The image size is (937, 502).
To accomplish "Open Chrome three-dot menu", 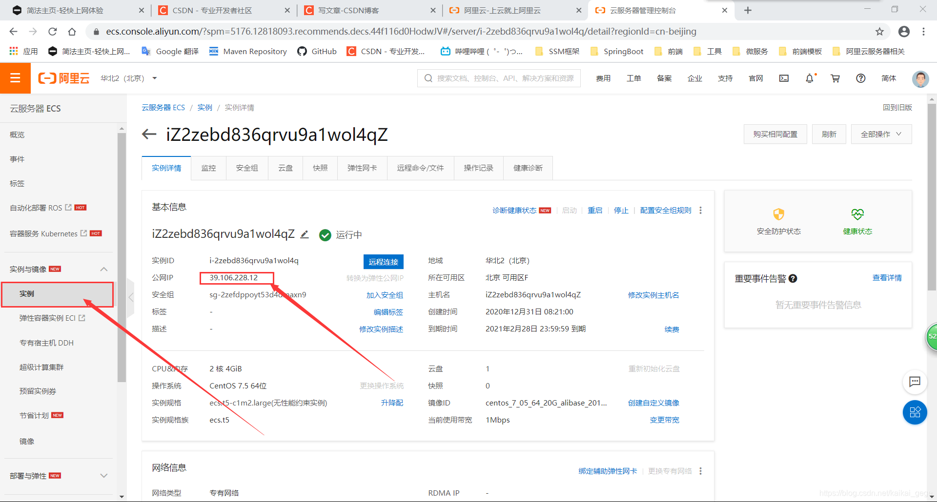I will click(923, 32).
